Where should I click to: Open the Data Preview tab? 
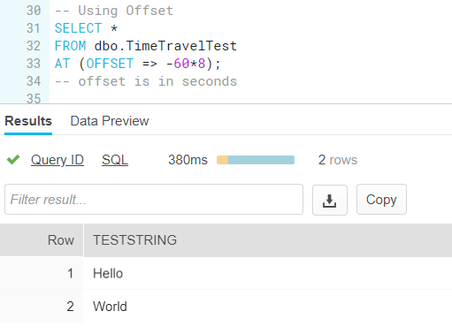[x=110, y=121]
